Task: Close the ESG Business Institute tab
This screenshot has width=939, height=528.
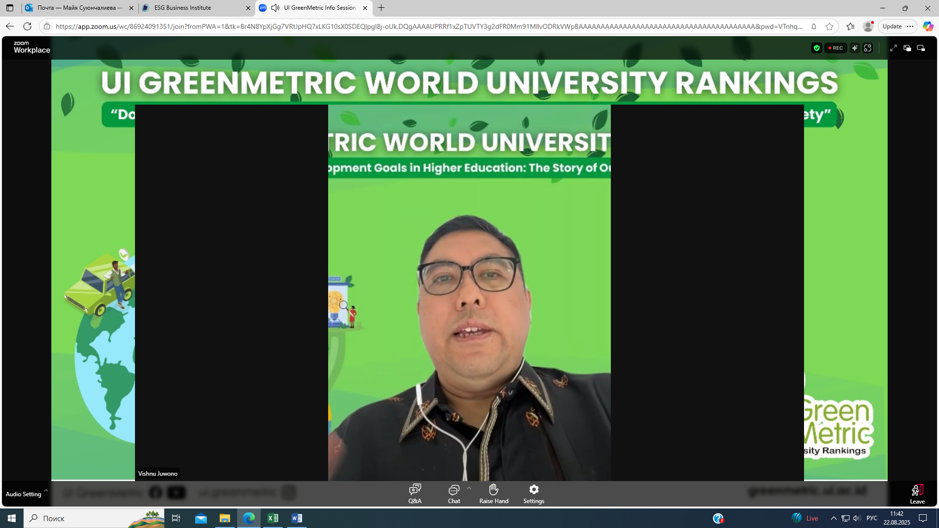Action: coord(248,8)
